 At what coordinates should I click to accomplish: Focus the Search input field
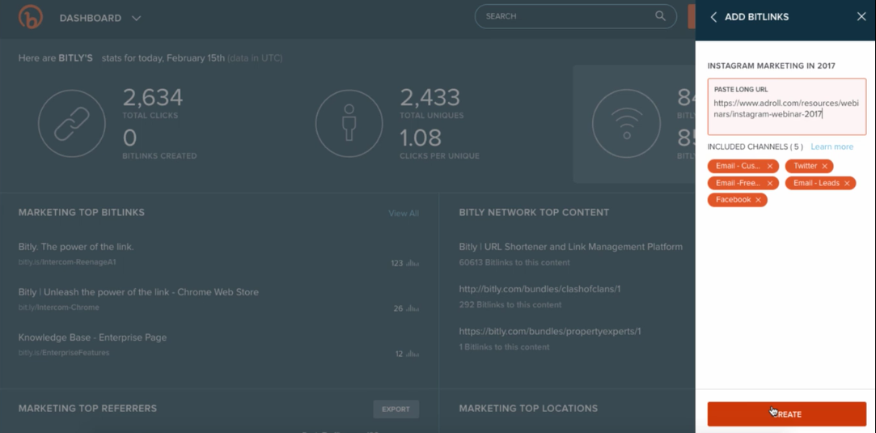[x=575, y=16]
